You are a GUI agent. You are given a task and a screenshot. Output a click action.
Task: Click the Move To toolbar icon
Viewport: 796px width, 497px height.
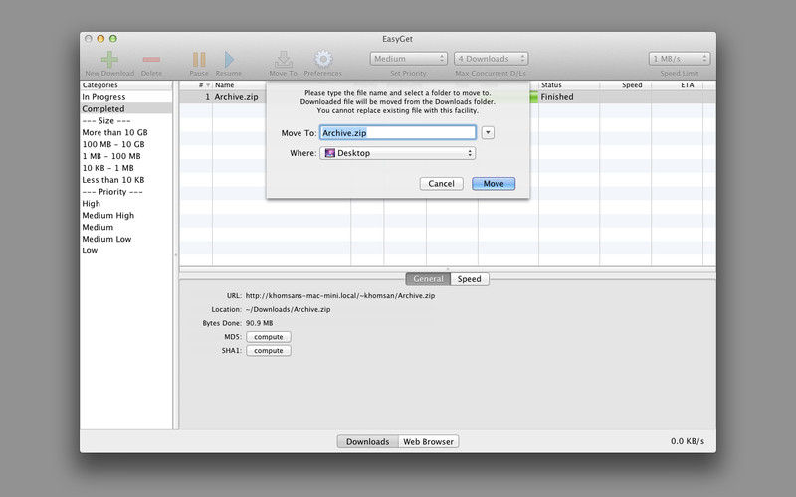coord(284,60)
